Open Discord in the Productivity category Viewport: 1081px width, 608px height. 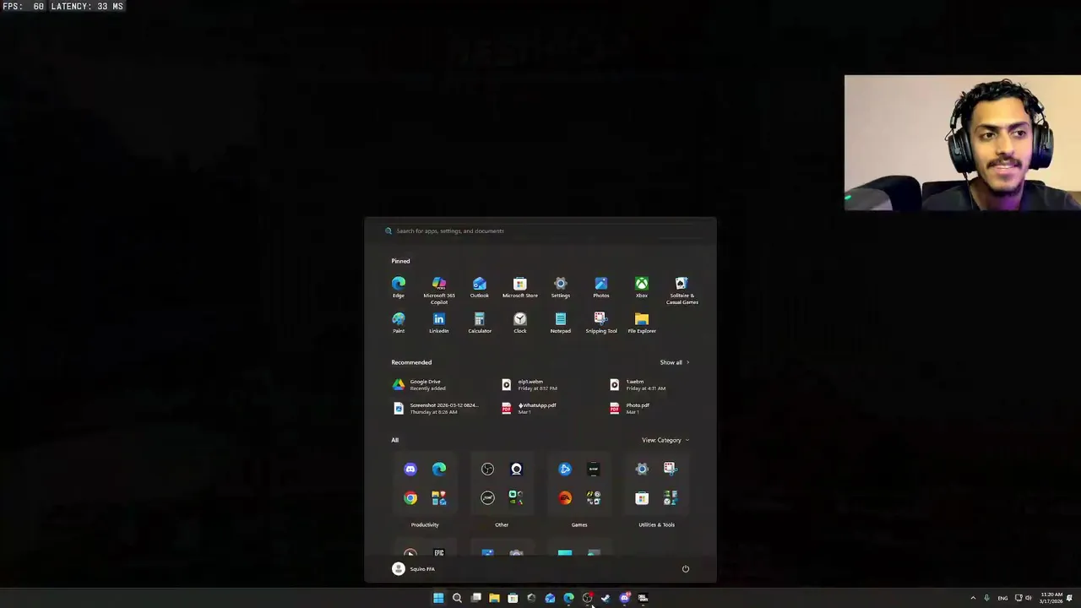pyautogui.click(x=410, y=470)
